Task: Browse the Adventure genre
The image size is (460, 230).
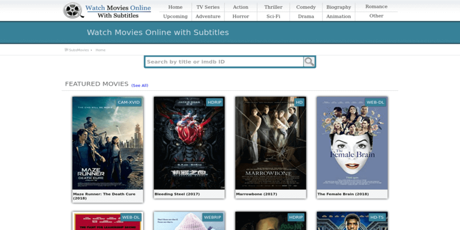Action: tap(208, 17)
